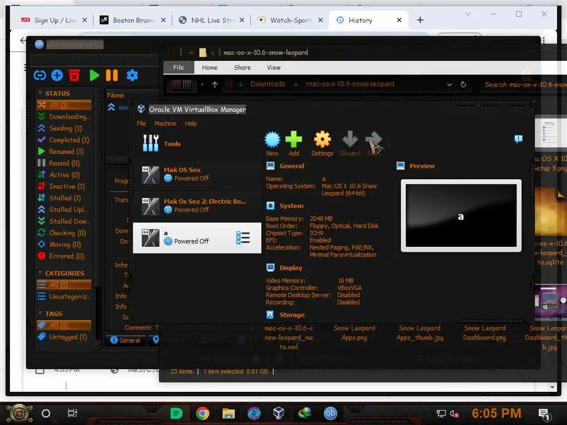Filter by Stalled (1) status
567x425 pixels.
(x=64, y=198)
